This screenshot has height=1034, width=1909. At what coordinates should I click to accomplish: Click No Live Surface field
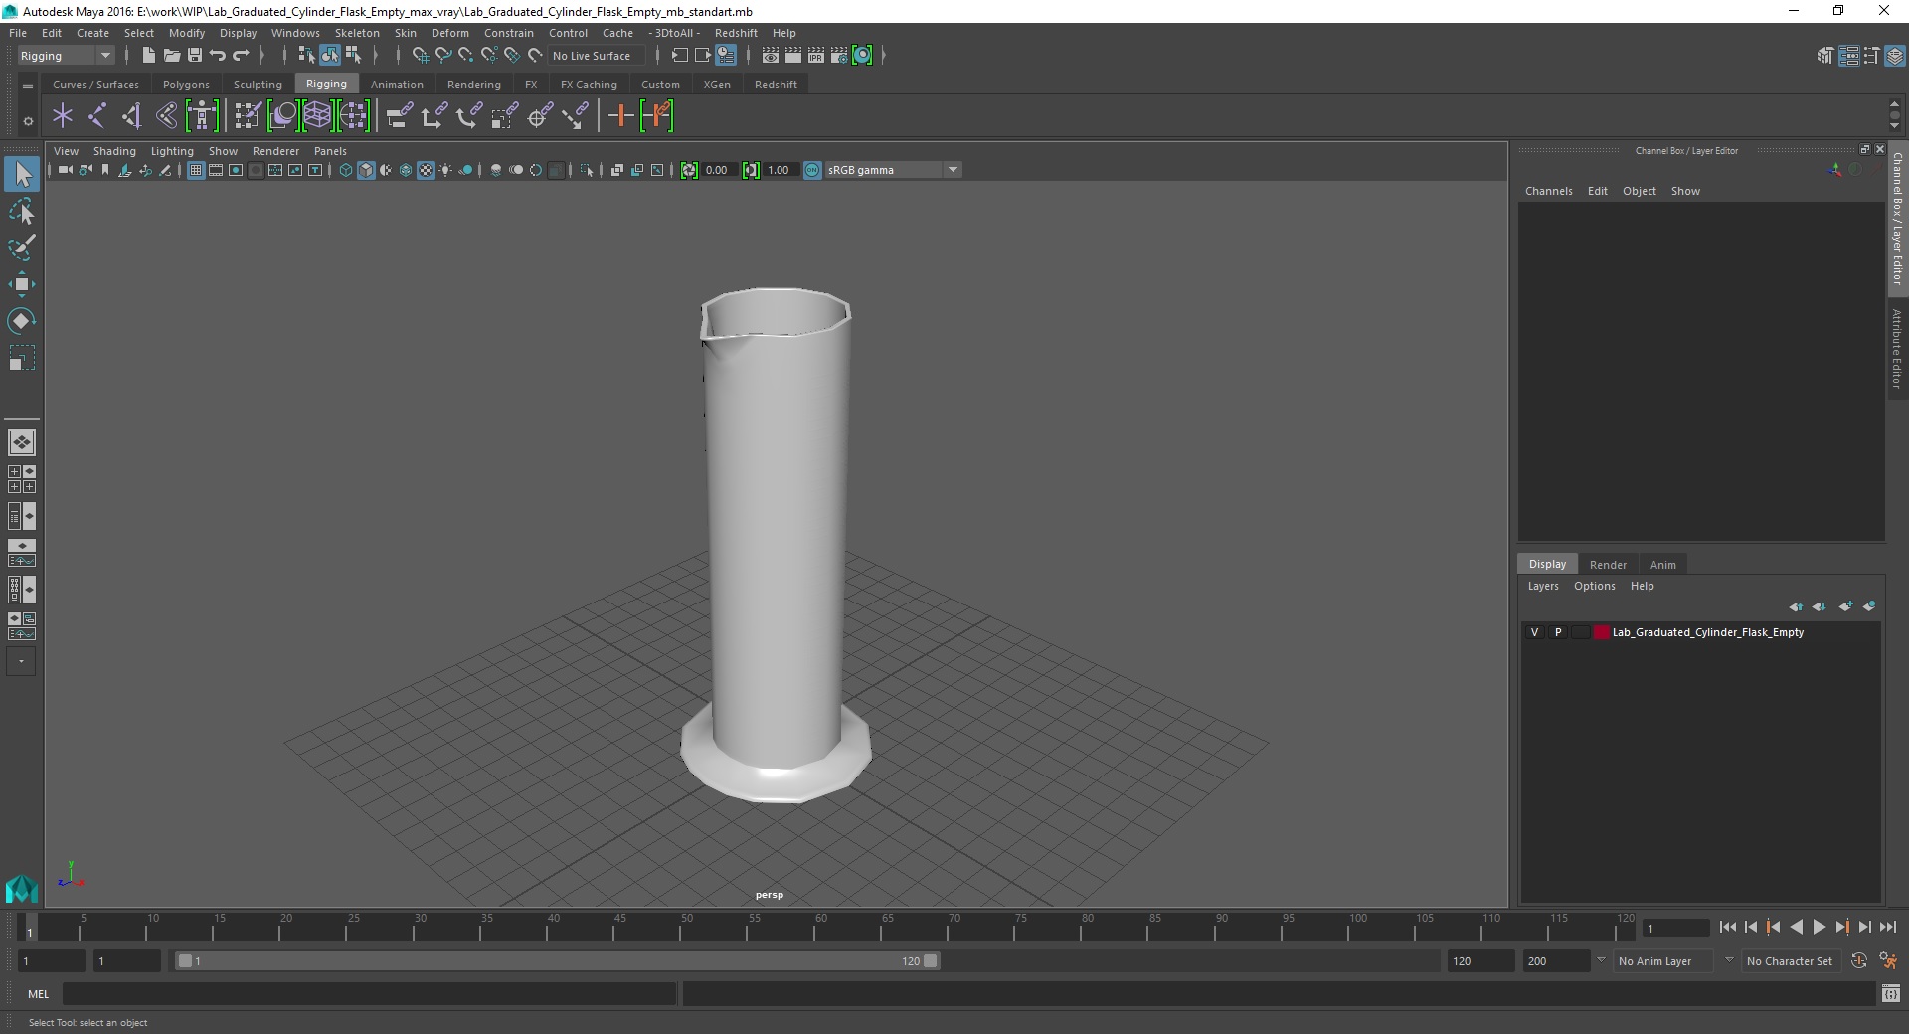click(x=597, y=56)
